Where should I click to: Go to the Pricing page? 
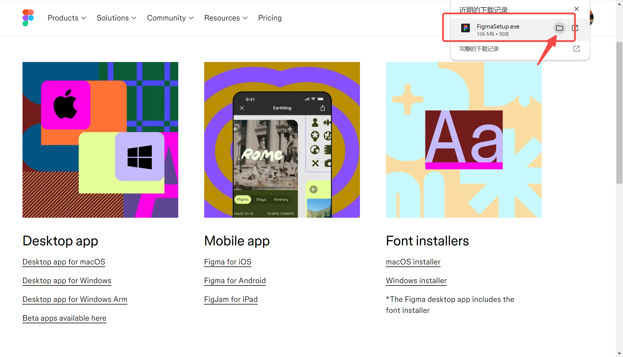[270, 18]
